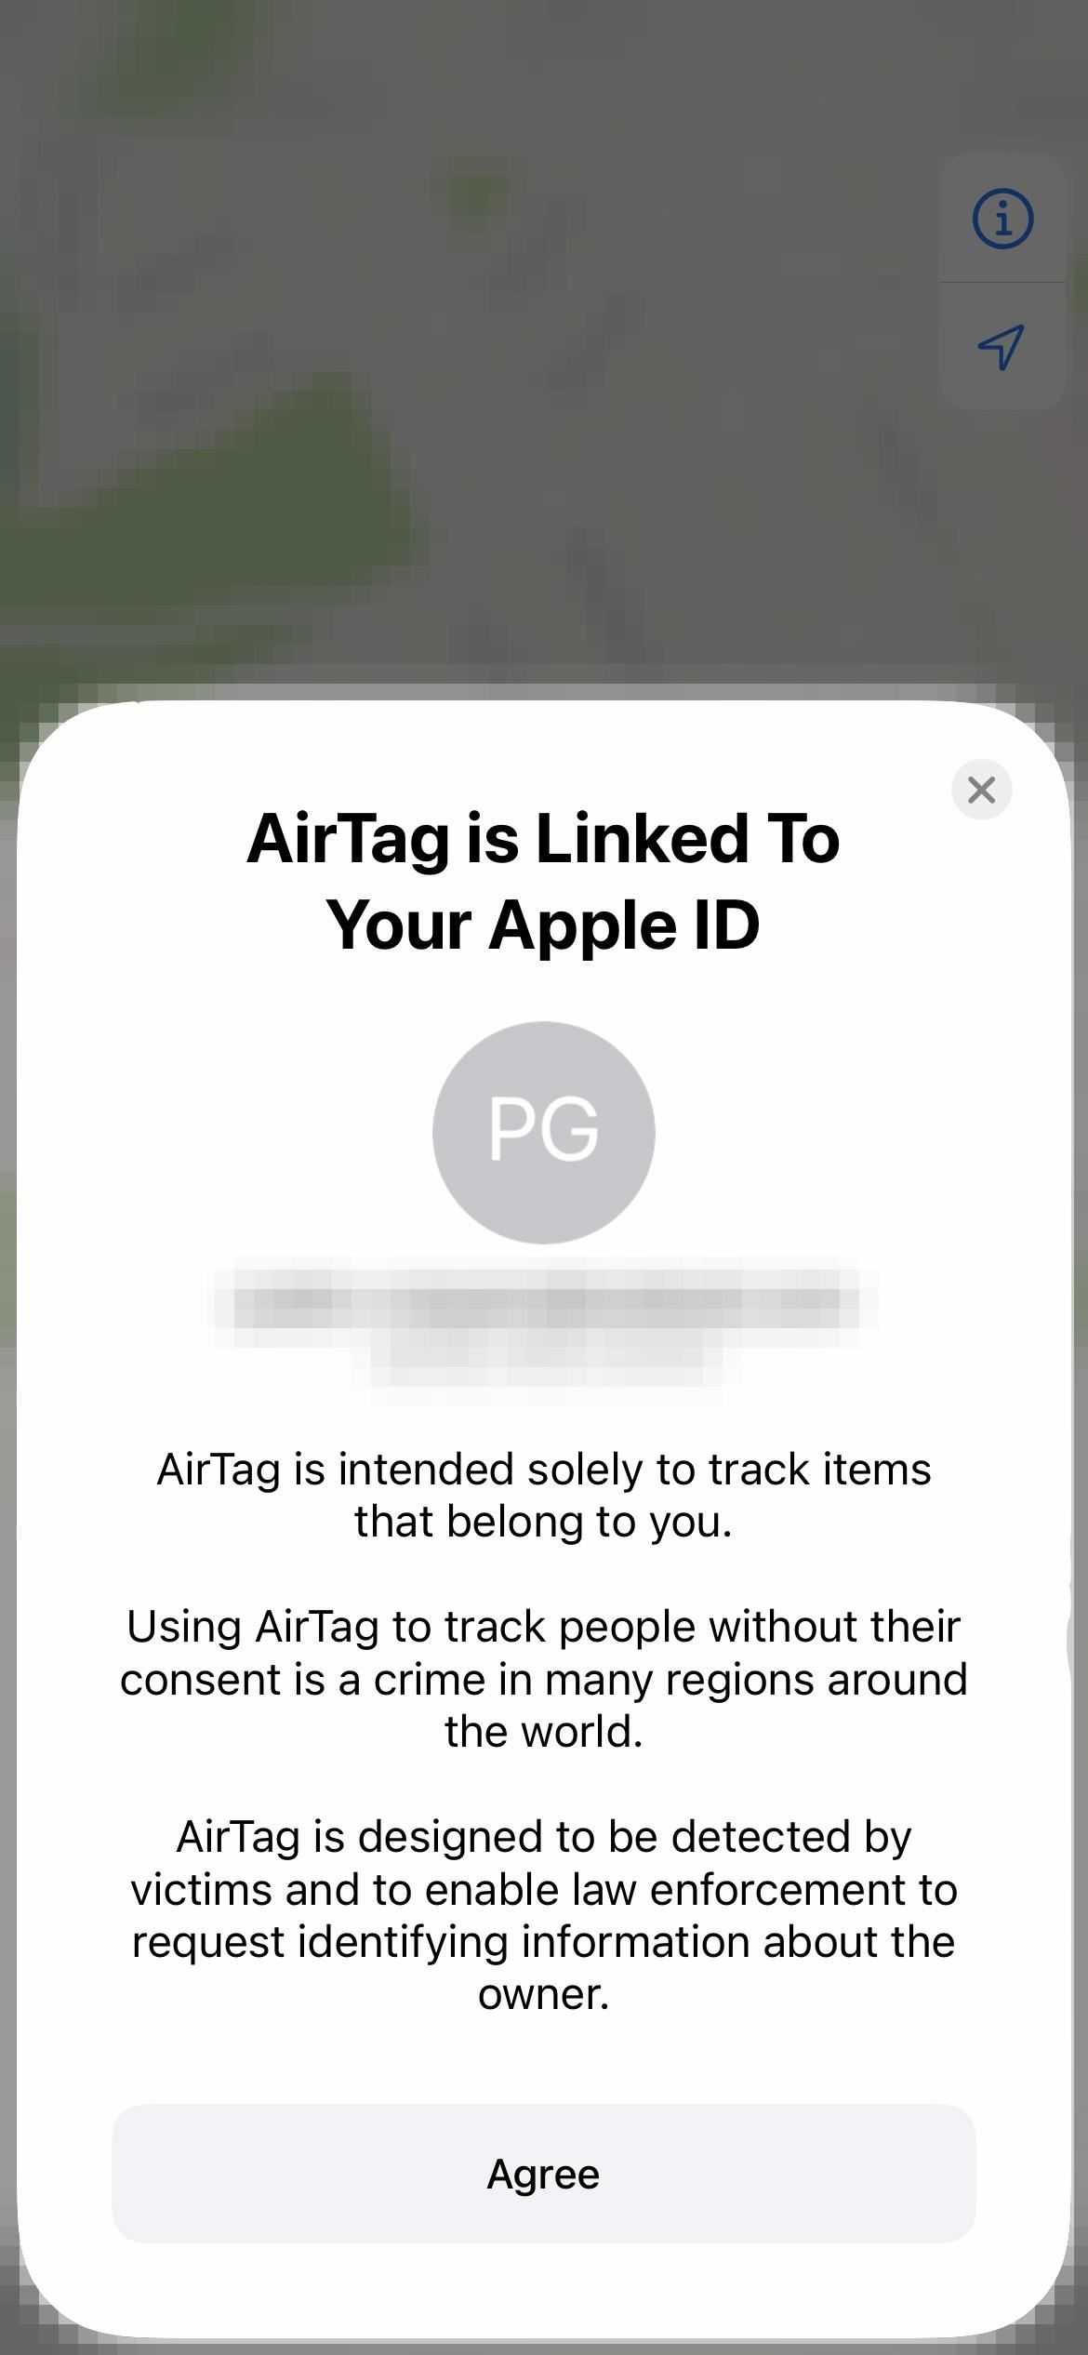Tap the blurred second line under the email
The width and height of the screenshot is (1088, 2355).
pyautogui.click(x=547, y=1360)
